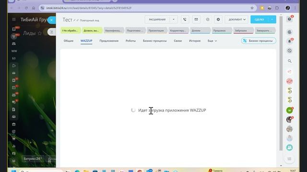The height and width of the screenshot is (172, 307).
Task: Click the Завершить stage
Action: pos(265,31)
